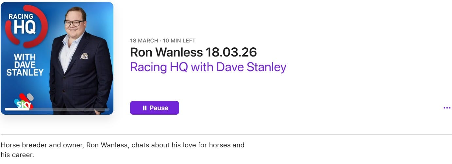
Task: Click the pause glyph inside the purple button
Action: pyautogui.click(x=144, y=108)
